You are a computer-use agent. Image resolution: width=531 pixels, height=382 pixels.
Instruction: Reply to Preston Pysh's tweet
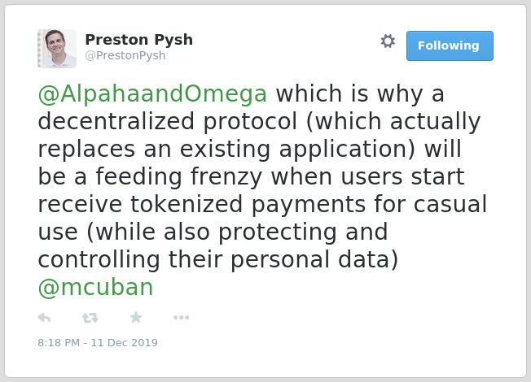pos(44,318)
